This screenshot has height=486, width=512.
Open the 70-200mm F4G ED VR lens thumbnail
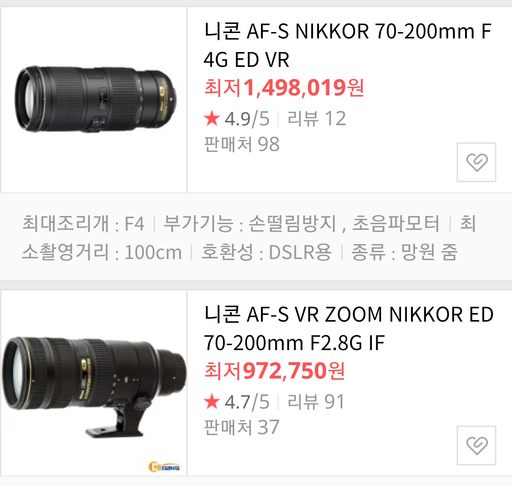pos(94,100)
